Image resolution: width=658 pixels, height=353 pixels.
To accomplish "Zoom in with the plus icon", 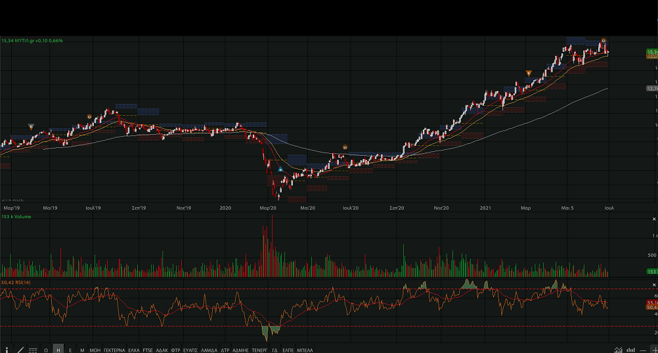I will [x=654, y=350].
